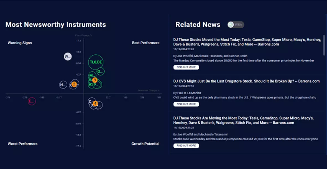
Task: Click the Best Performers quadrant label
Action: (x=145, y=43)
